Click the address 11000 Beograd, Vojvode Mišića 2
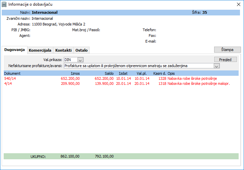This screenshot has height=170, width=244. click(58, 24)
